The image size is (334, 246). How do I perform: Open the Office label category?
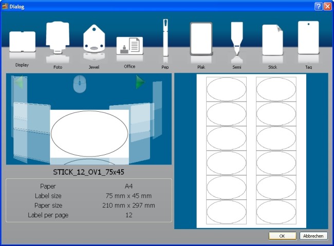pyautogui.click(x=129, y=45)
